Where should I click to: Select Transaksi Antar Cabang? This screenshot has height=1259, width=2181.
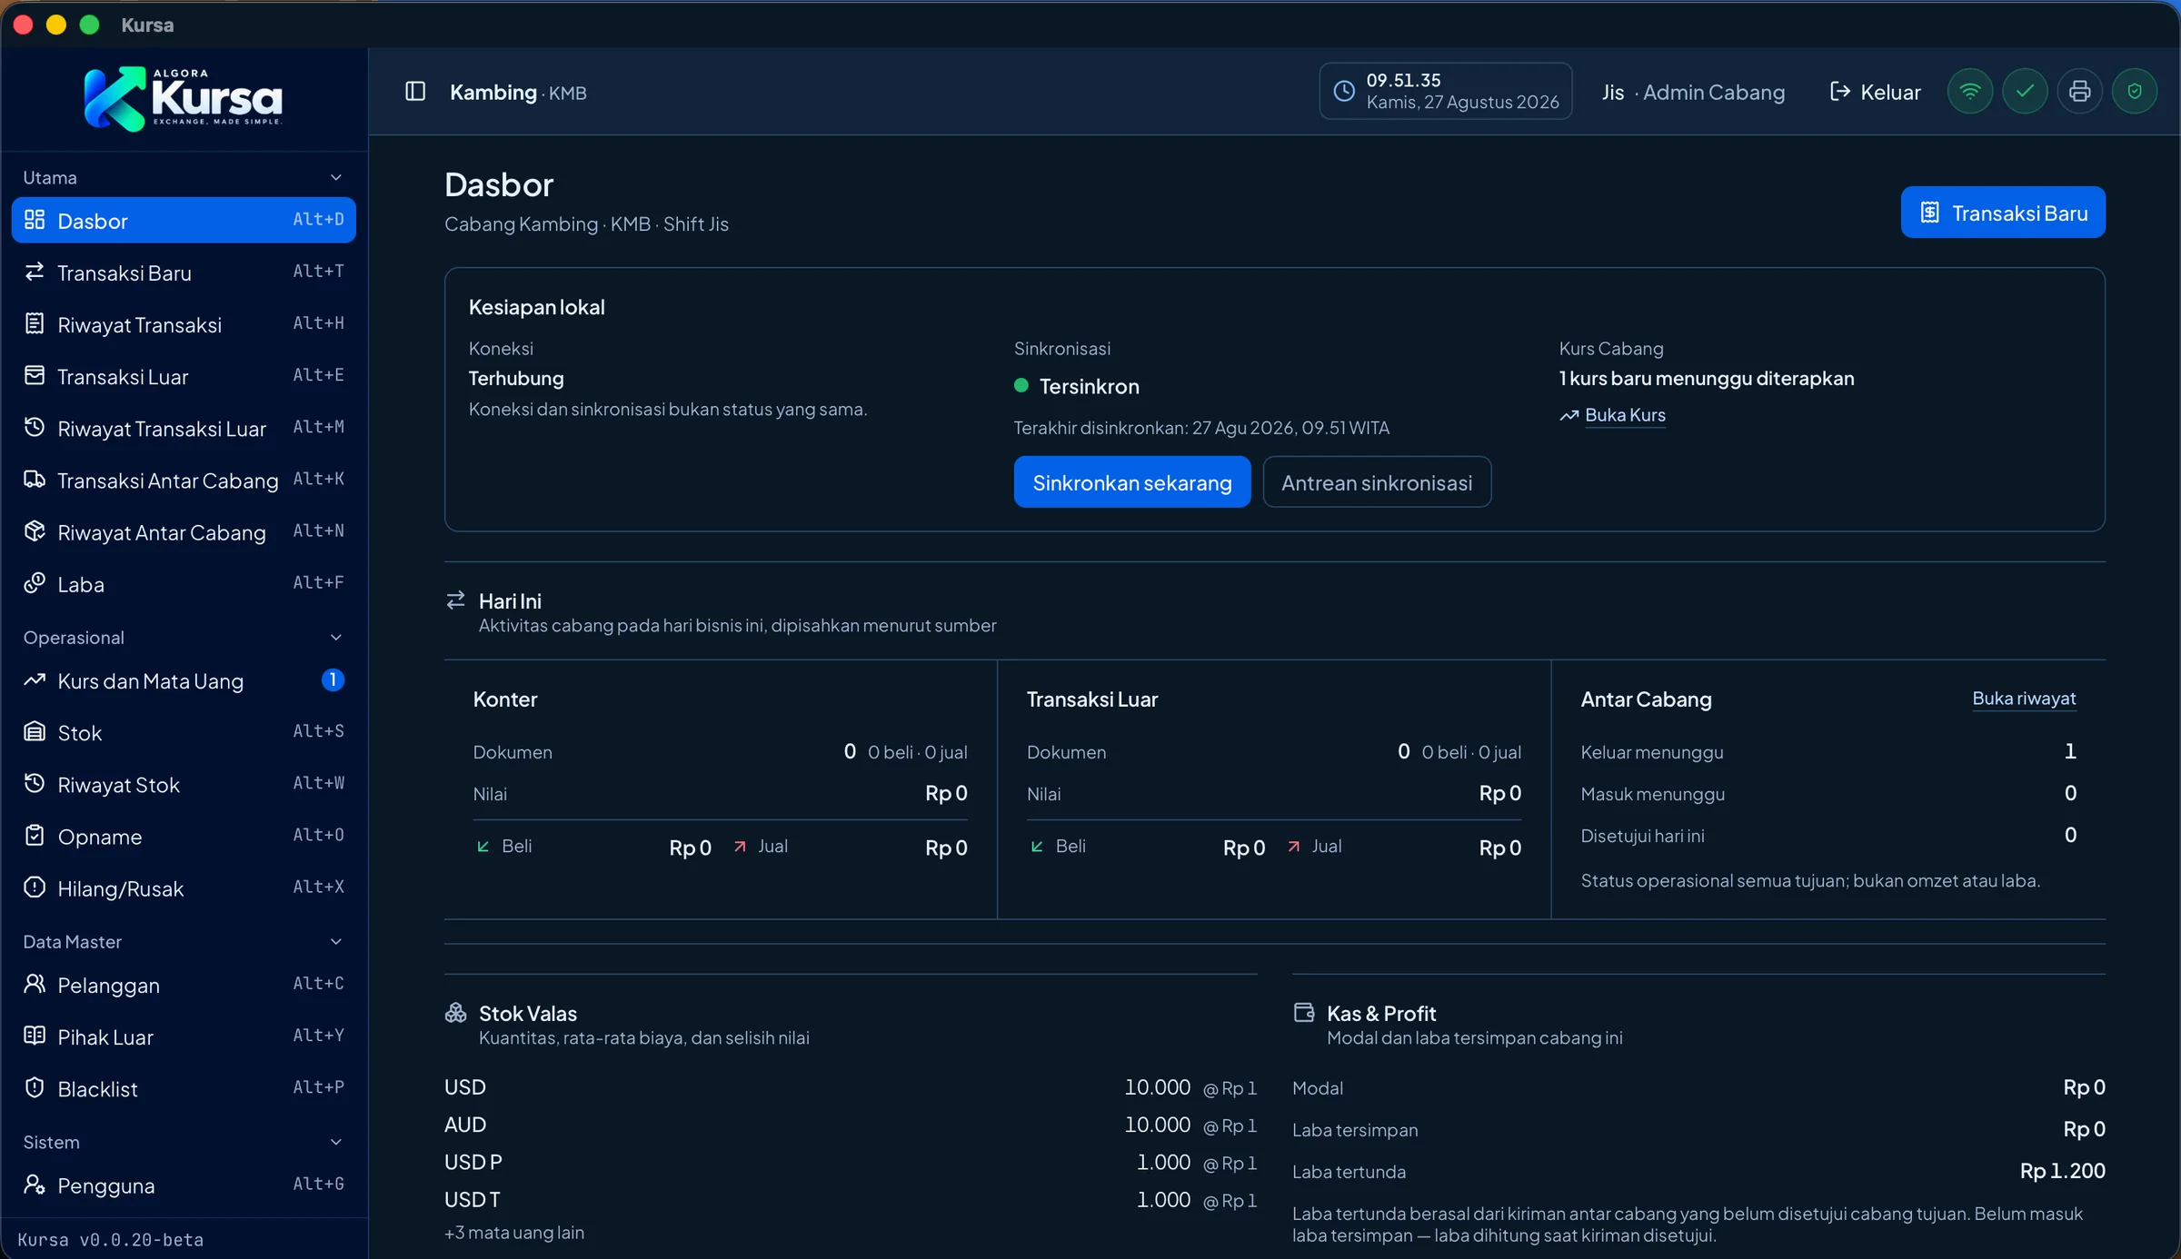click(184, 480)
